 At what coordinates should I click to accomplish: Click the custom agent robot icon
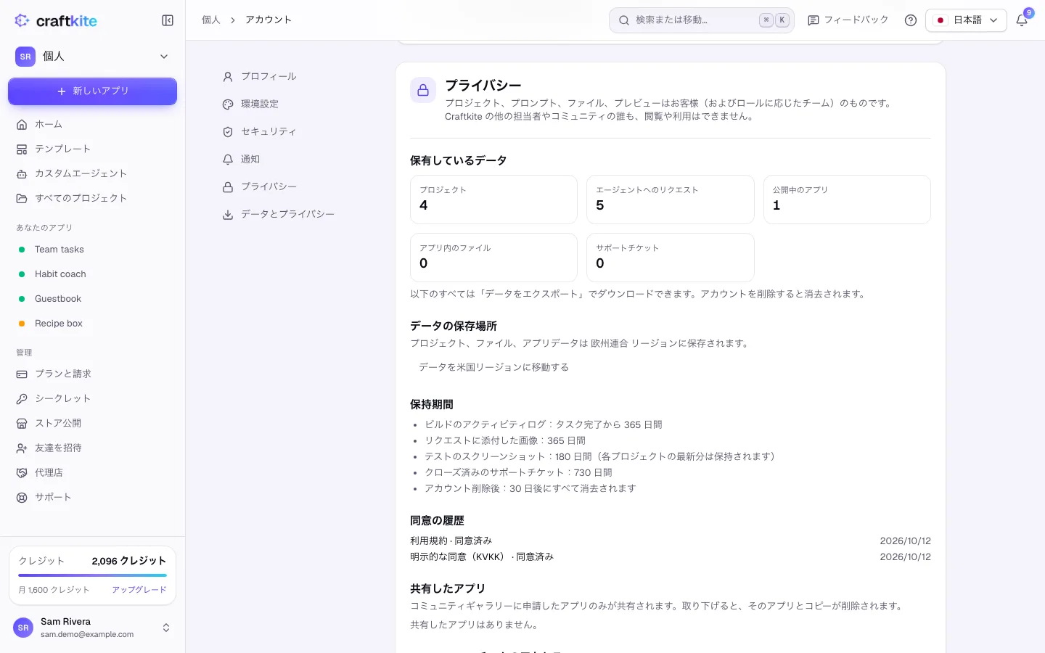[x=22, y=174]
